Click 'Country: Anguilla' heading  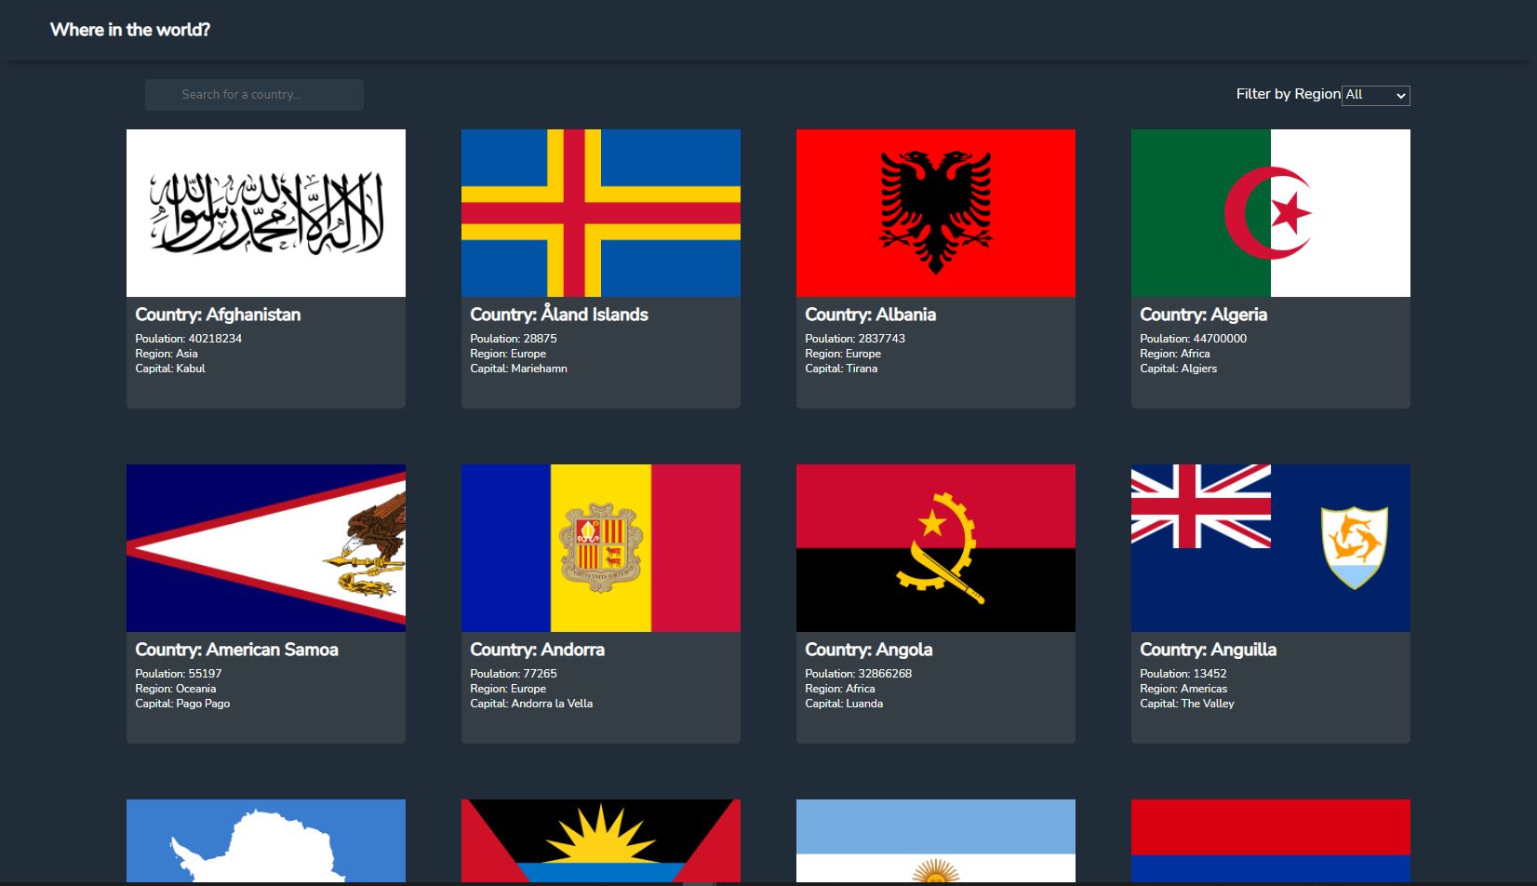(1209, 650)
